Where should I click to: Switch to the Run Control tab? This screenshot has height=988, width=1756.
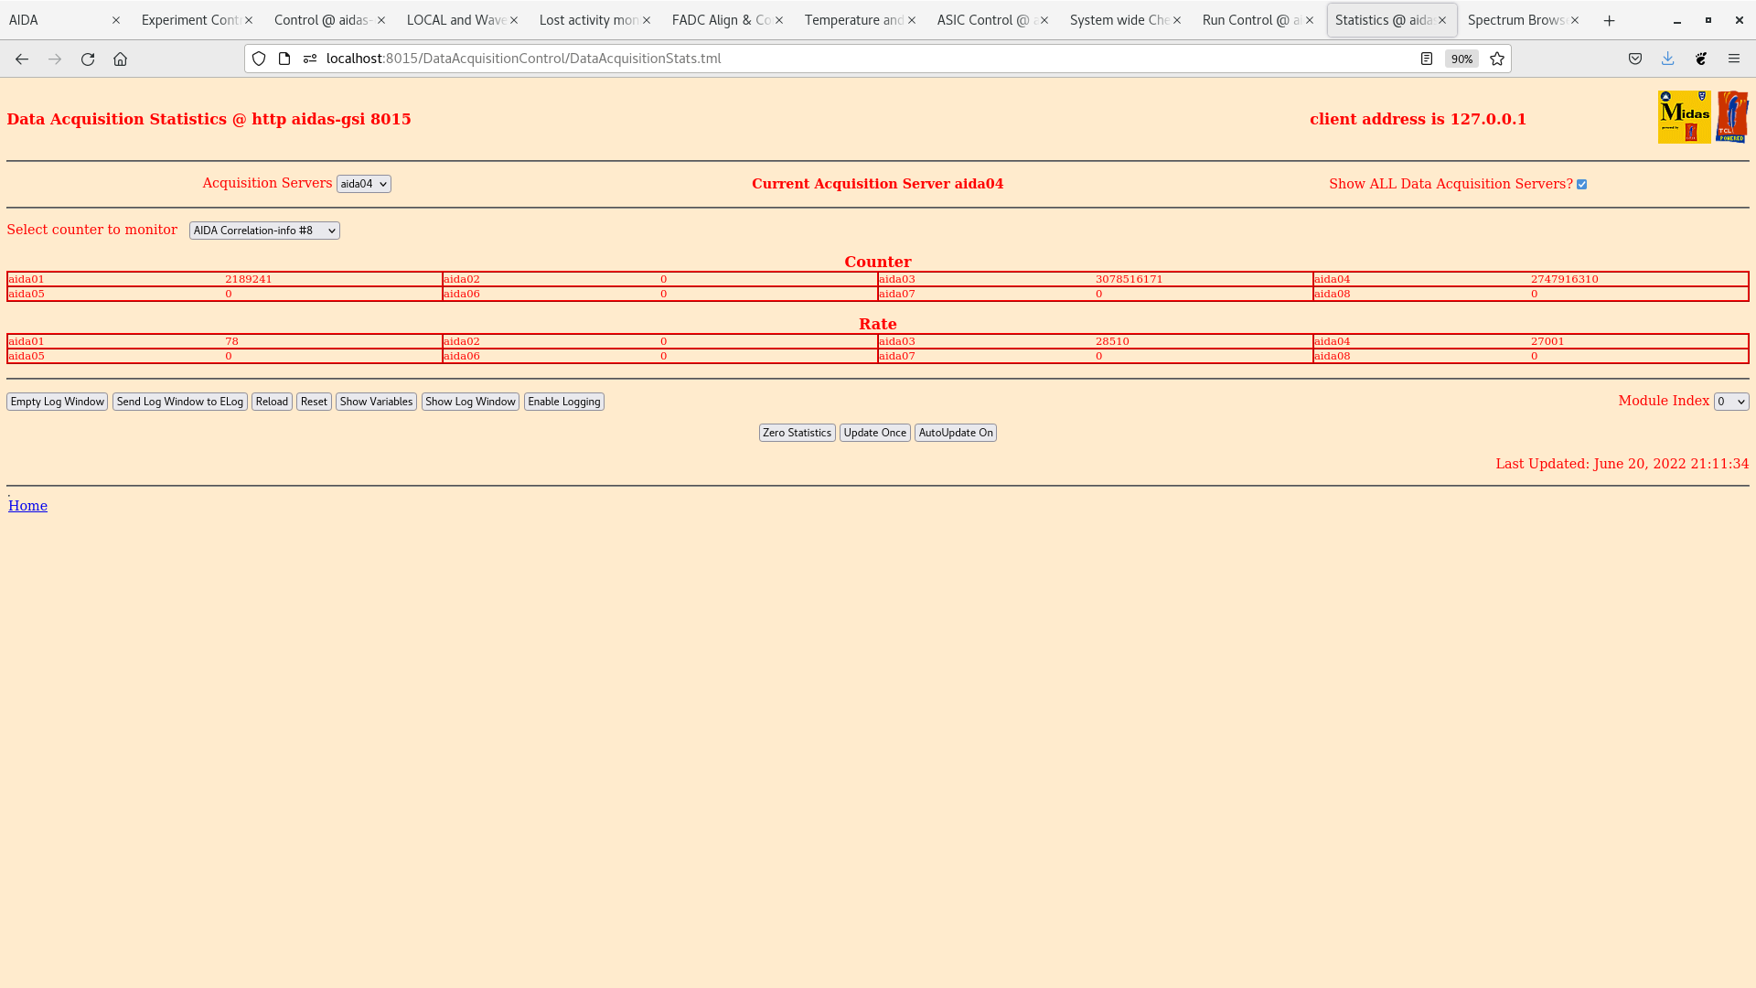[x=1251, y=20]
